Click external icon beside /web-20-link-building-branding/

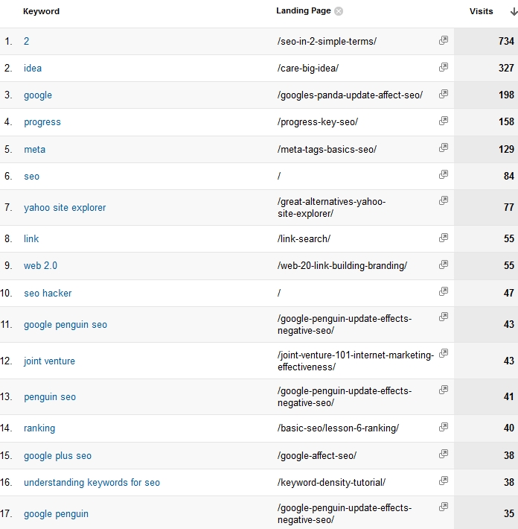444,265
